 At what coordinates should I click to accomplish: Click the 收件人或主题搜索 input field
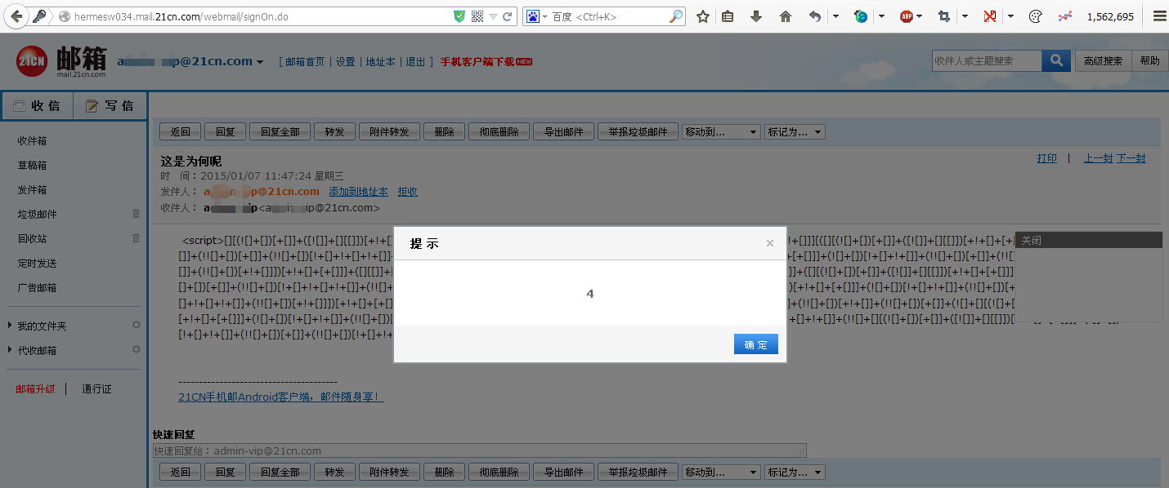[987, 60]
